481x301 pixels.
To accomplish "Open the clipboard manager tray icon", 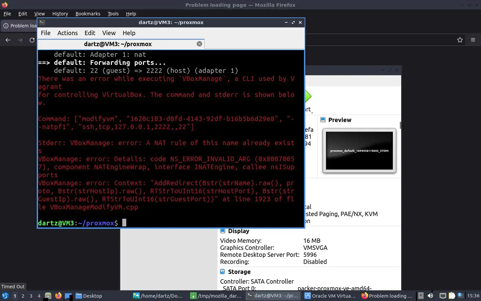I will (x=452, y=296).
